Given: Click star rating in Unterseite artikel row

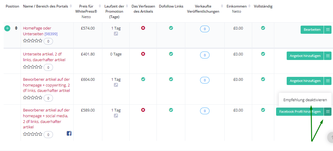Looking at the screenshot, I should [x=32, y=67].
